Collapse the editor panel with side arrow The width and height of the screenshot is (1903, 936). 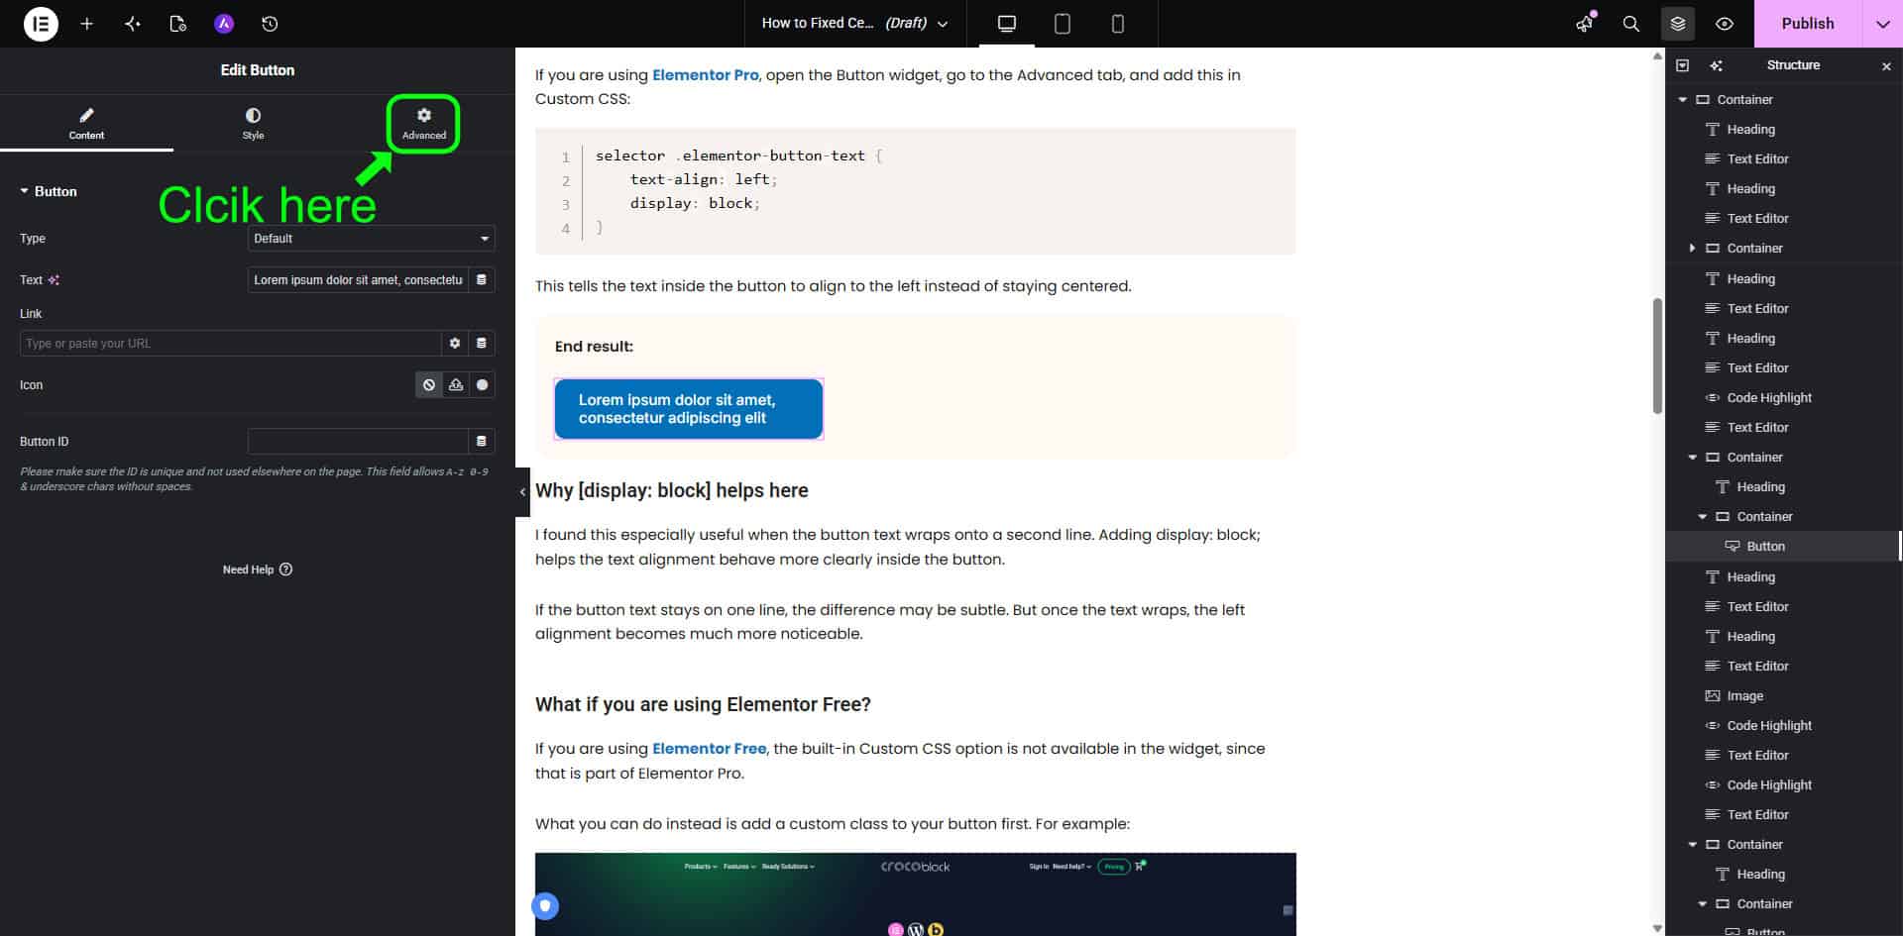tap(522, 492)
